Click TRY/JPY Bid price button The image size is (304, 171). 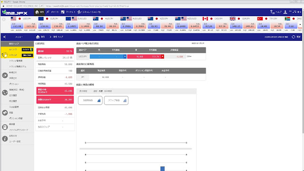(x=263, y=25)
